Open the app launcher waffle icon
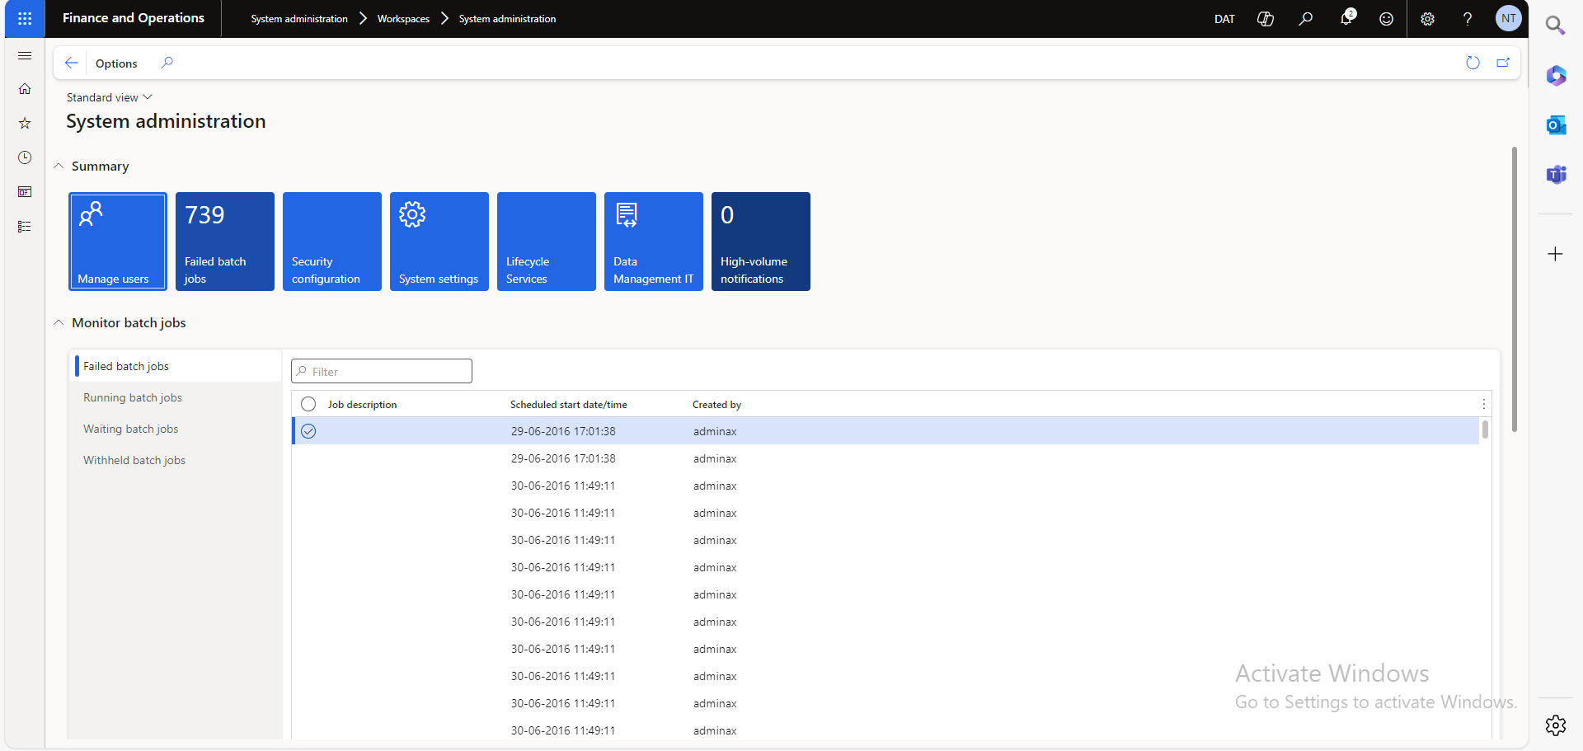Screen dimensions: 1583x751 (25, 18)
